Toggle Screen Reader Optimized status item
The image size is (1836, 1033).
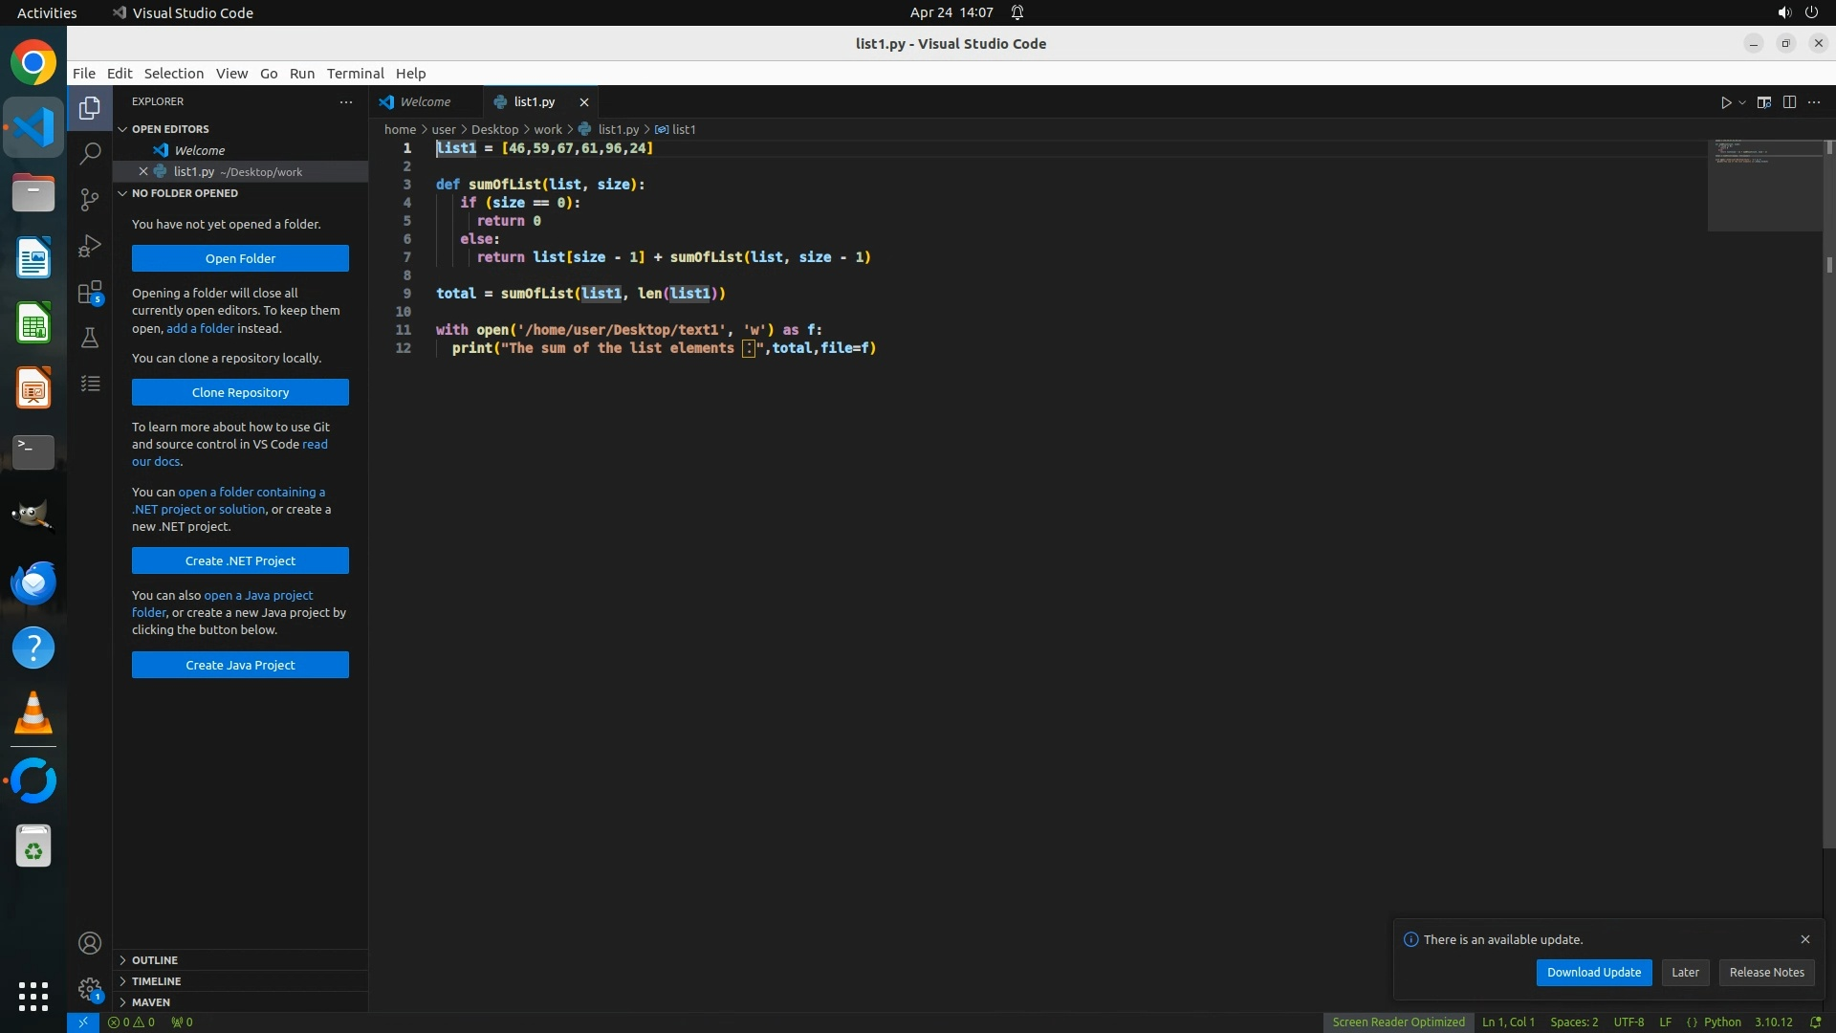pos(1398,1022)
